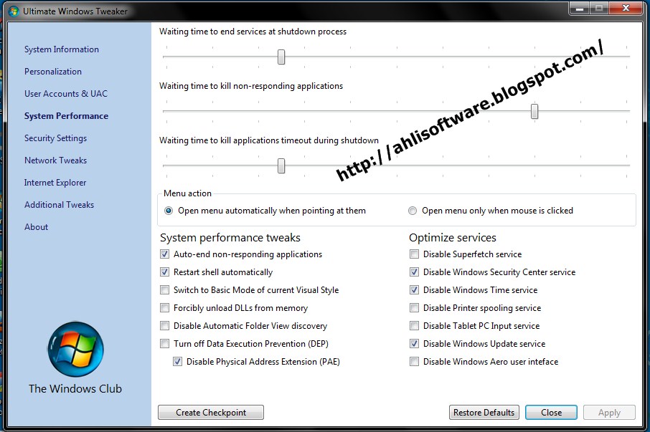The height and width of the screenshot is (432, 650).
Task: Select open menu only when mouse clicked
Action: point(413,211)
